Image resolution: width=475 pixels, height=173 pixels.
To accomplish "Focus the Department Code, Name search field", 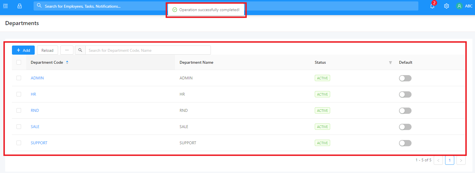I will click(148, 50).
